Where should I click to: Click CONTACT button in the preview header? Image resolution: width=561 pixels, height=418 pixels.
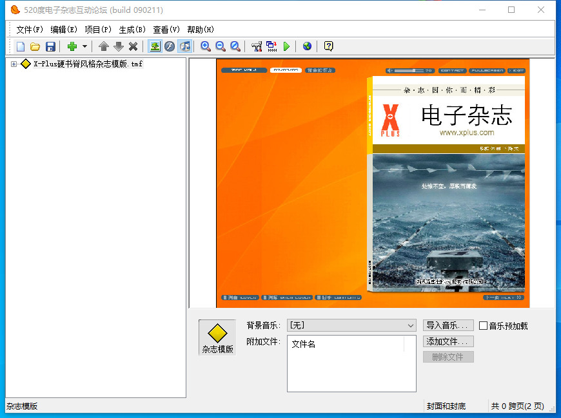point(452,71)
